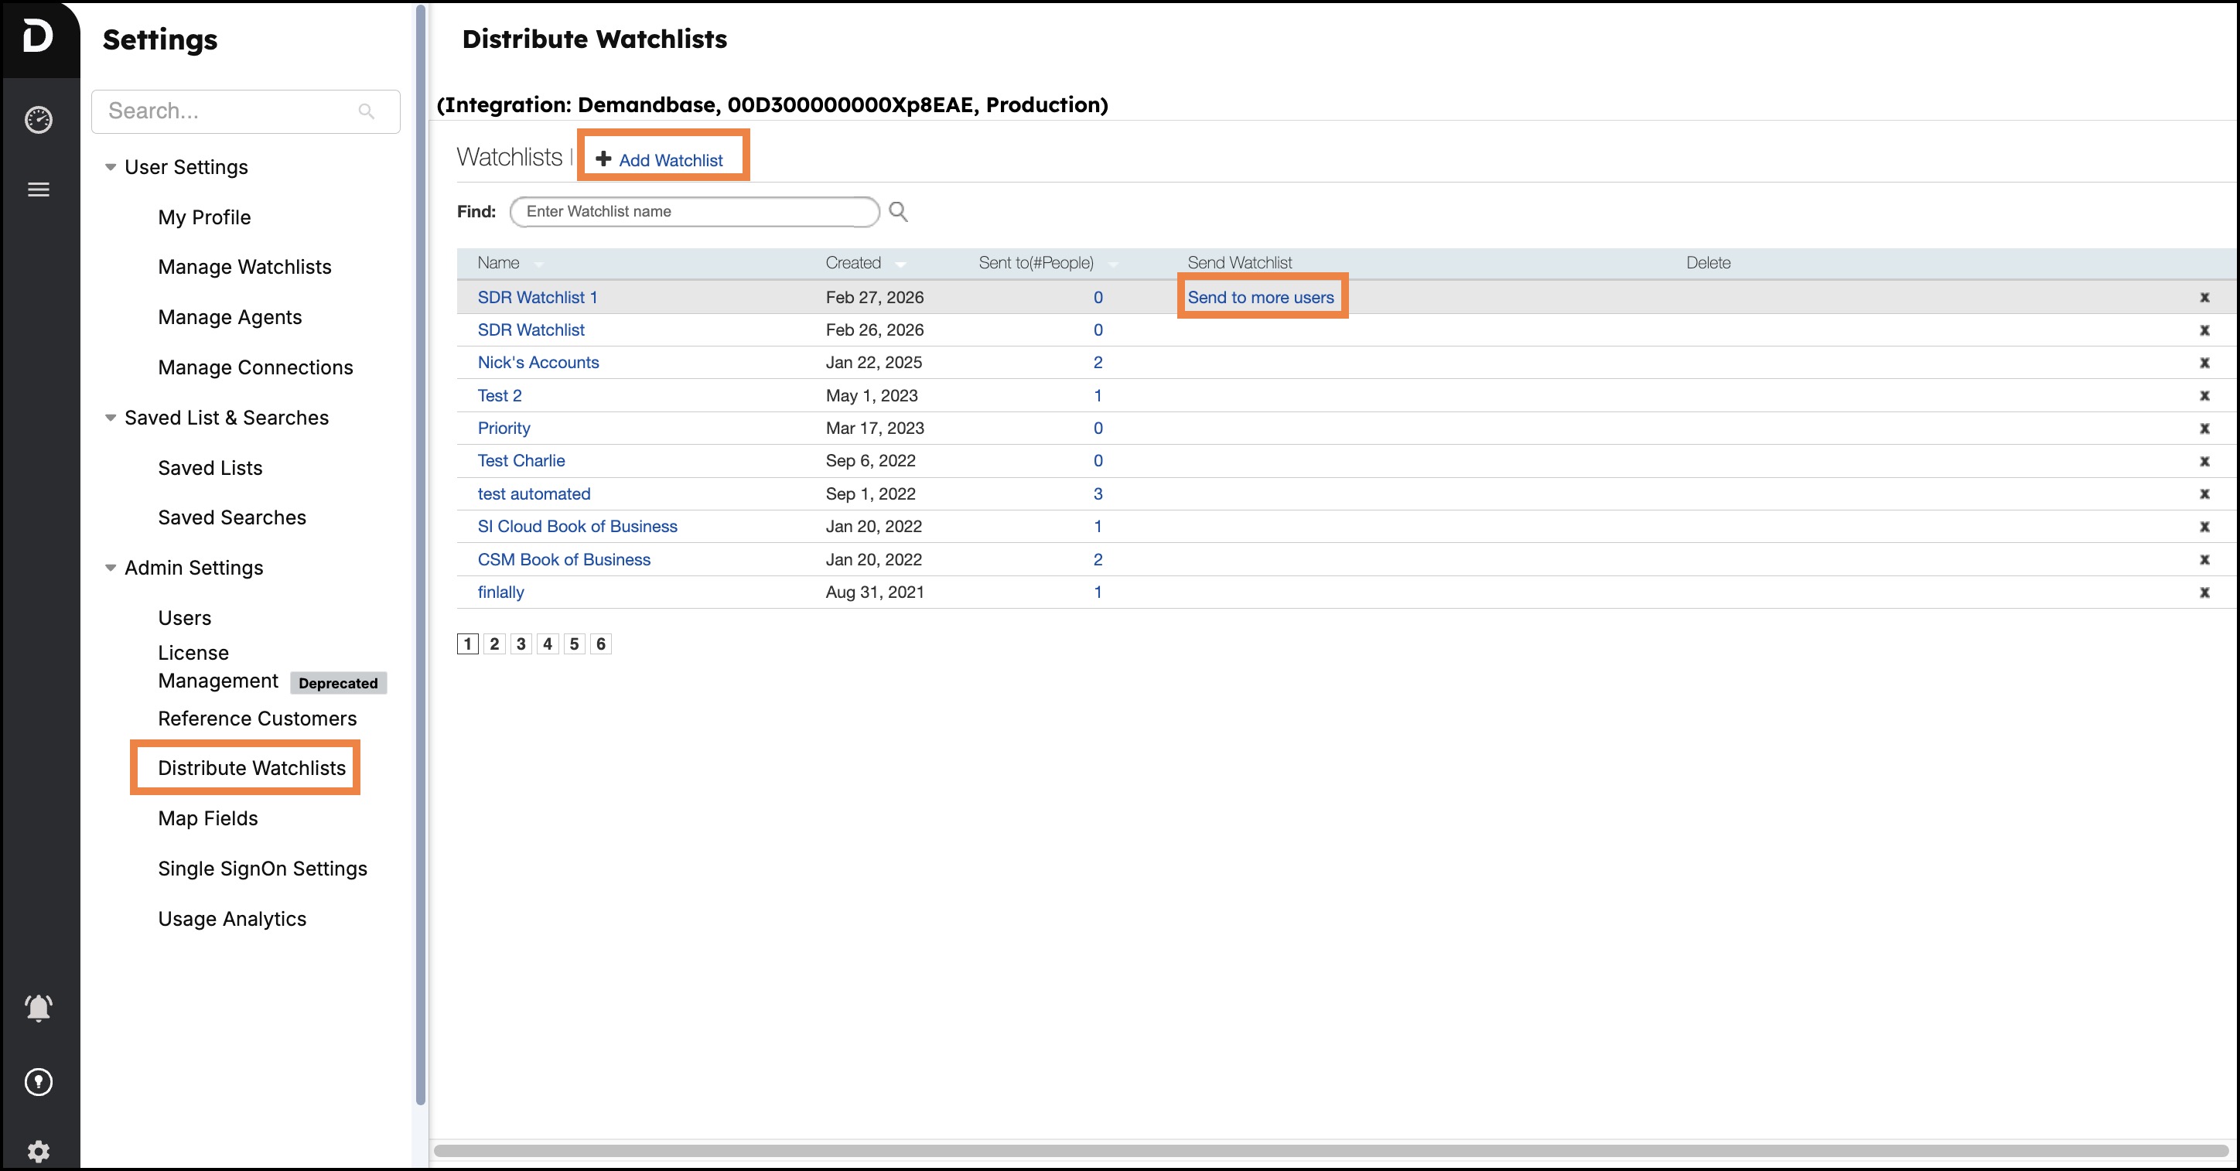Delete the Priority watchlist
This screenshot has height=1171, width=2240.
pos(2204,428)
